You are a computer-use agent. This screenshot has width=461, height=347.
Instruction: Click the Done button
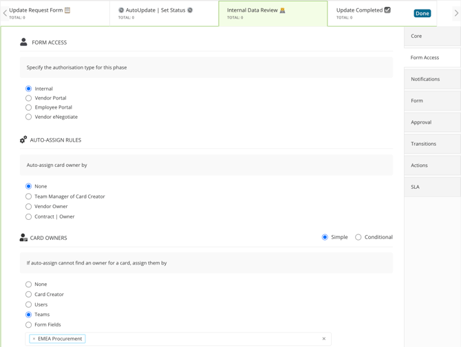click(x=422, y=13)
